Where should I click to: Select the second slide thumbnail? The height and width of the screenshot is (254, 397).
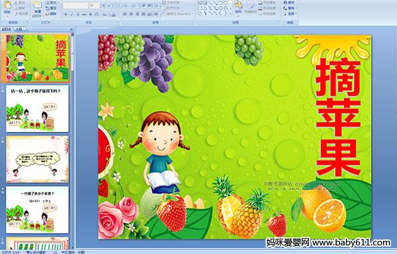pyautogui.click(x=38, y=109)
